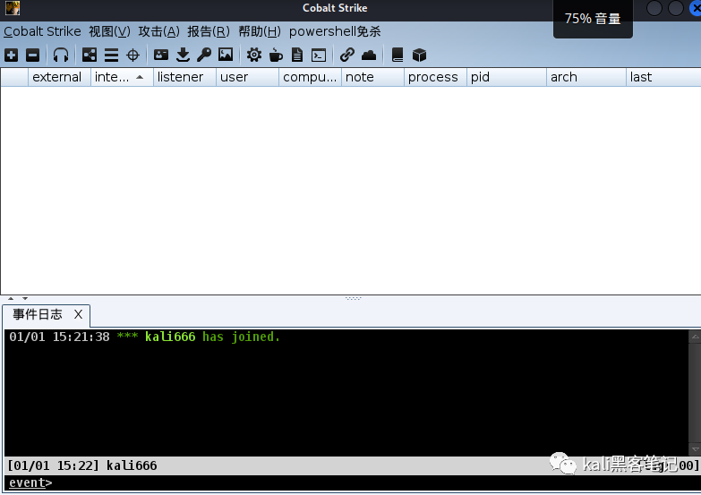Sort by internal column header
The height and width of the screenshot is (495, 701).
(x=122, y=77)
